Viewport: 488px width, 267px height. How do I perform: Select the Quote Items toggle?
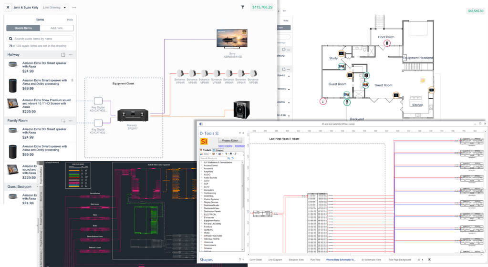click(x=23, y=28)
